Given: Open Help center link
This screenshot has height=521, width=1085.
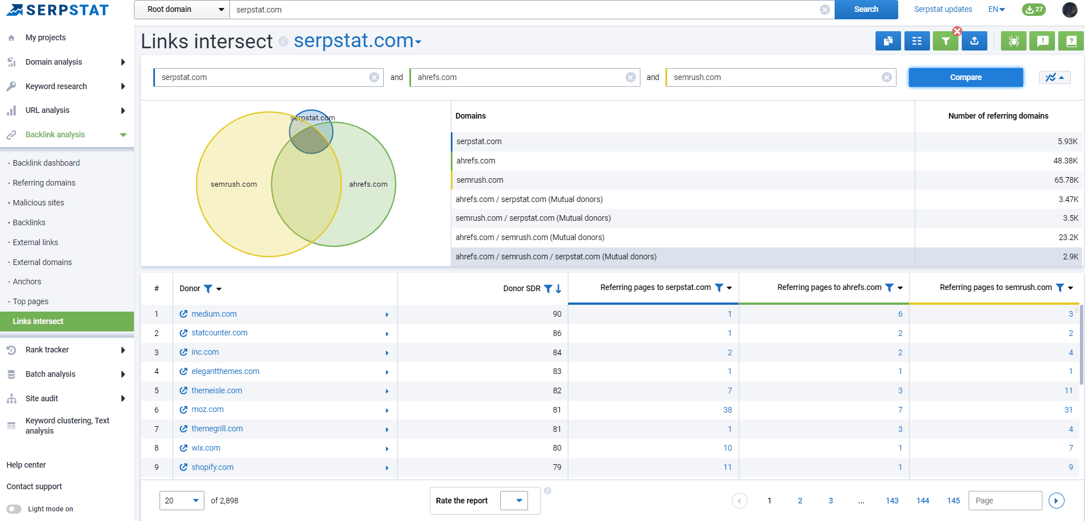Looking at the screenshot, I should pos(26,465).
